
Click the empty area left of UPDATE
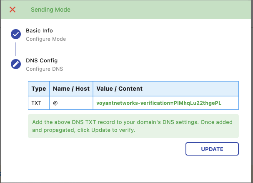[104, 149]
